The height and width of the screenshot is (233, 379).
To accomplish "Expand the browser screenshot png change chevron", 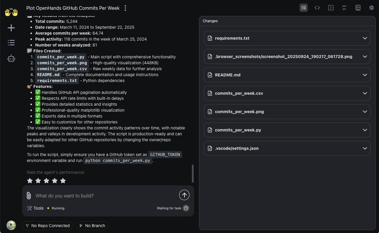I will coord(365,57).
